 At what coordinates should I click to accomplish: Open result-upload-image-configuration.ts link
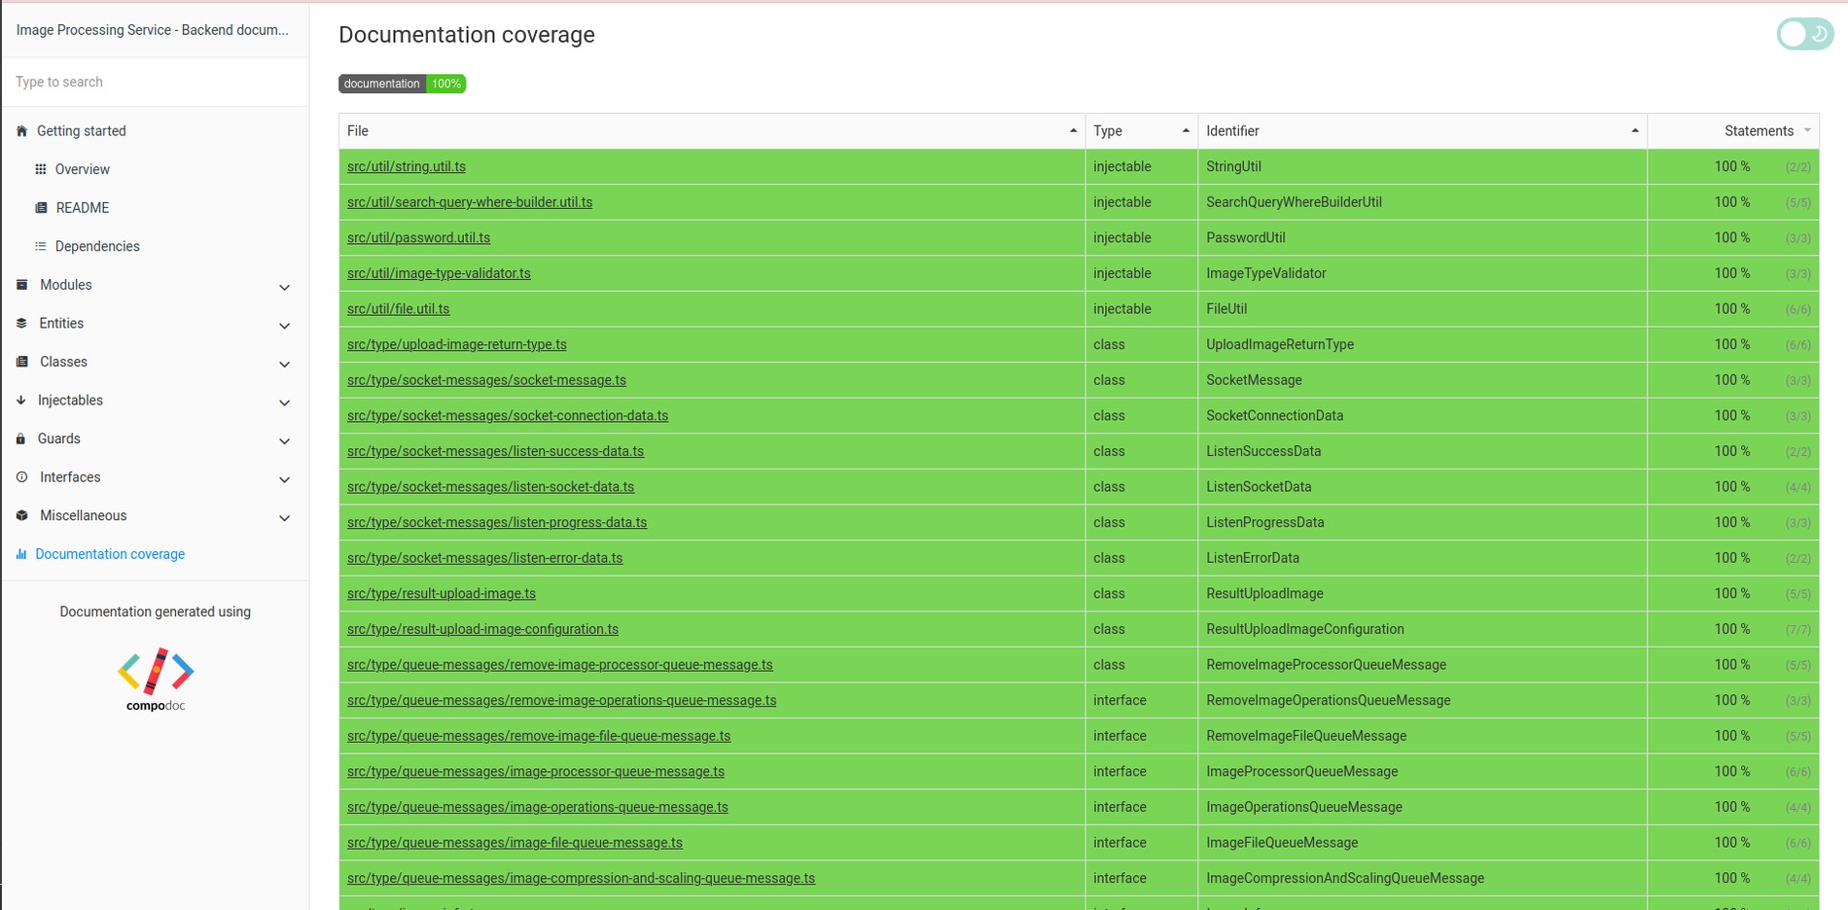pos(482,629)
